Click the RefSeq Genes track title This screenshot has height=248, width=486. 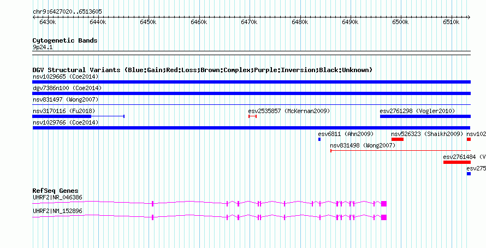tap(56, 191)
